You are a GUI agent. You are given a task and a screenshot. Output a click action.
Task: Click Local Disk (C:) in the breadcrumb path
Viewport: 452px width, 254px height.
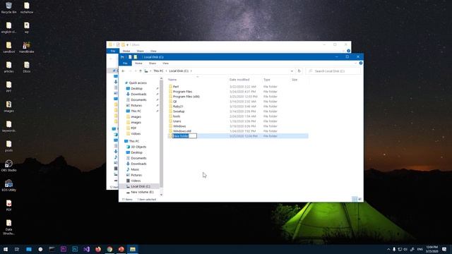coord(179,71)
